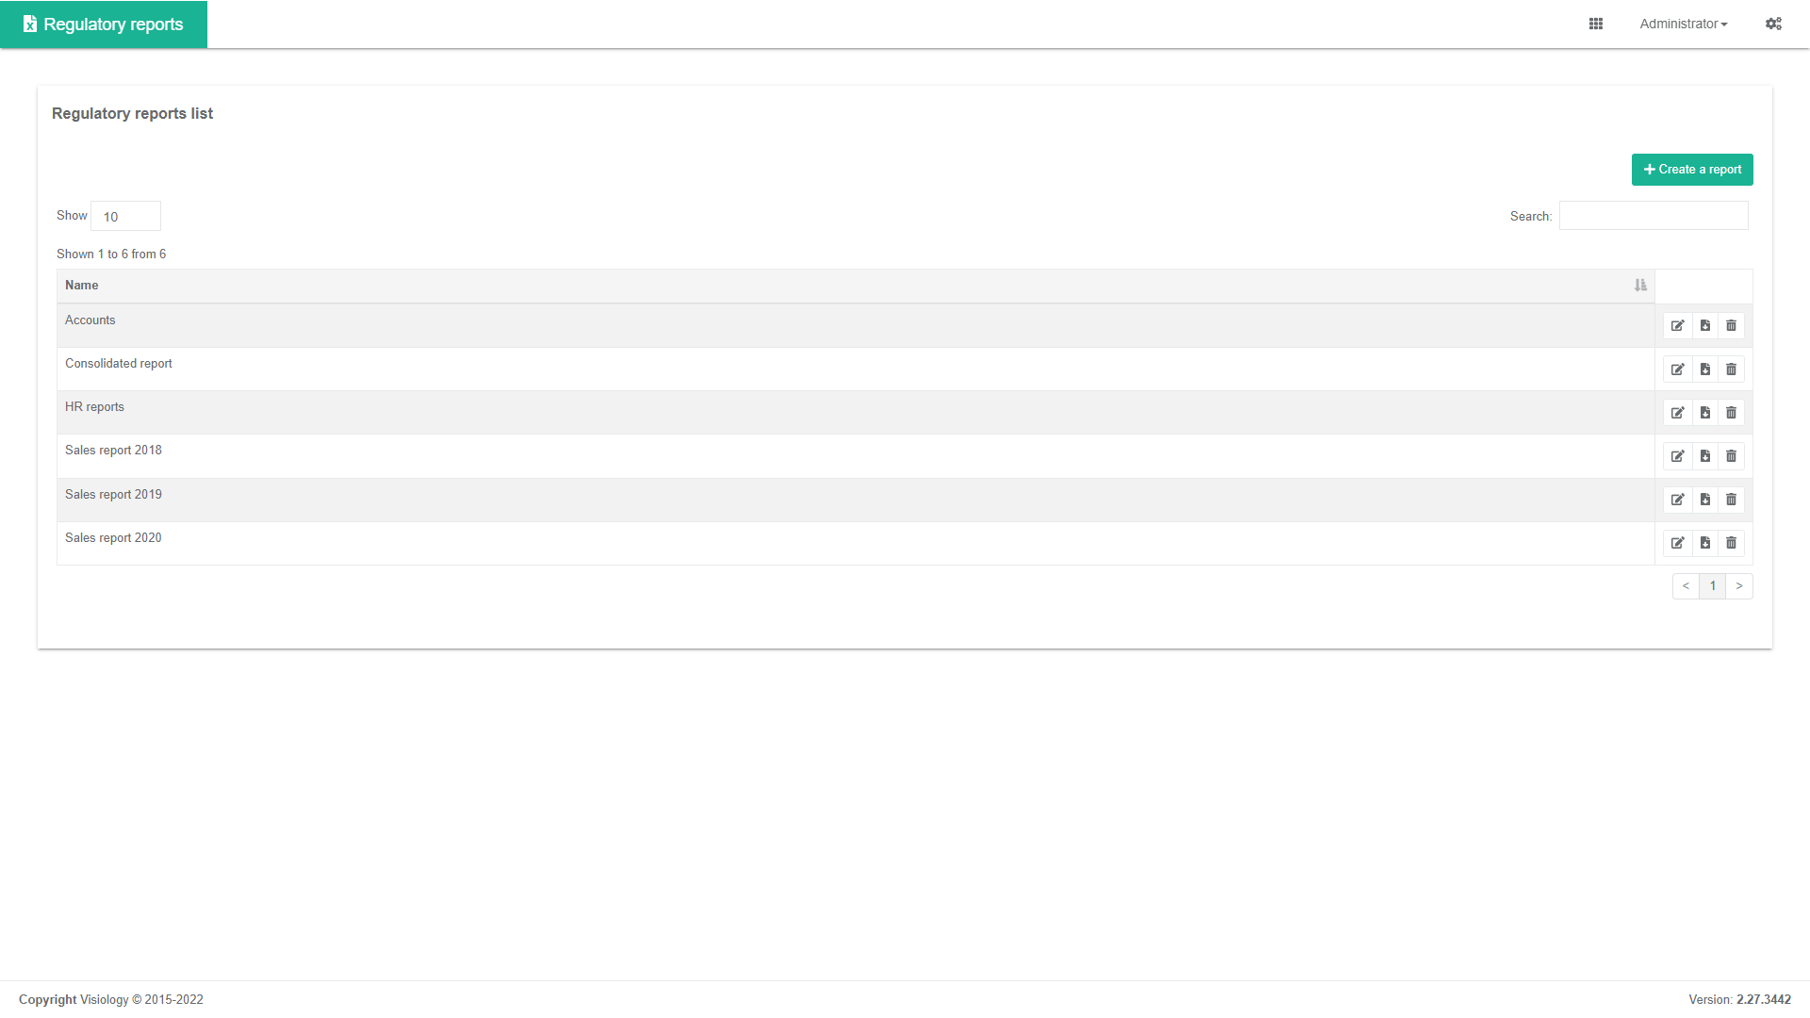Delete the HR reports entry

[x=1732, y=413]
